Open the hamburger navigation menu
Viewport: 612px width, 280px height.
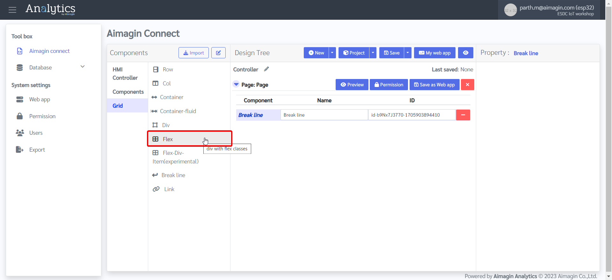pyautogui.click(x=12, y=10)
